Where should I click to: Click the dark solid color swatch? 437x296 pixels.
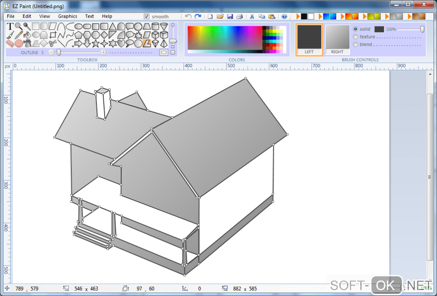pos(379,29)
